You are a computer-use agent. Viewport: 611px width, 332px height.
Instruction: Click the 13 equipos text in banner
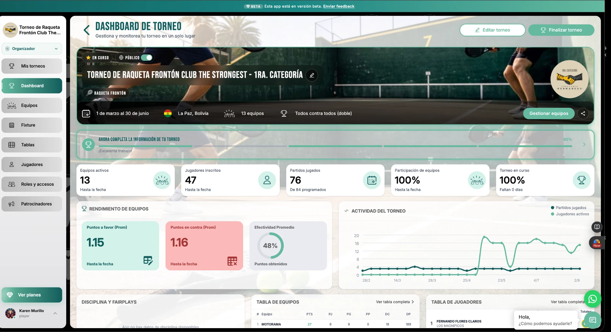tap(252, 113)
